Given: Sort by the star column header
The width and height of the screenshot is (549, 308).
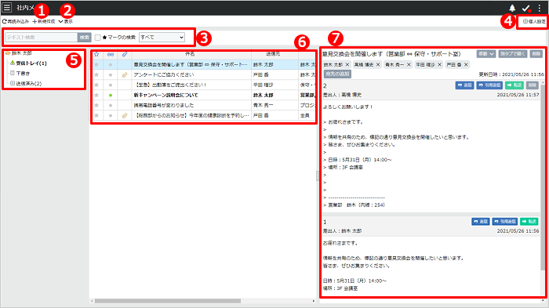Looking at the screenshot, I should pos(96,54).
